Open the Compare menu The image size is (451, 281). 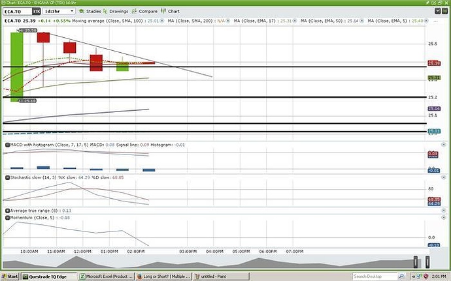[x=148, y=11]
